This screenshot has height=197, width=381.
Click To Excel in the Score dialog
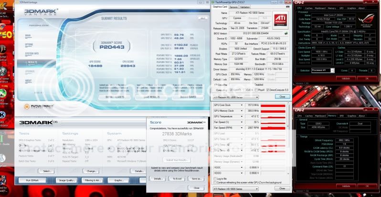pyautogui.click(x=177, y=179)
